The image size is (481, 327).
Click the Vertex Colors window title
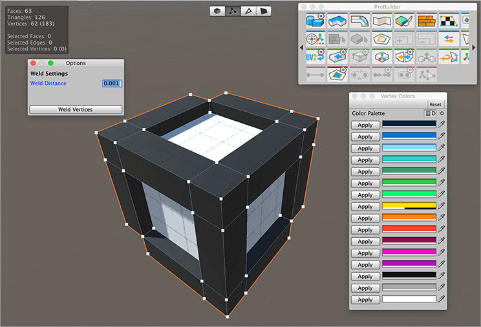pyautogui.click(x=398, y=96)
